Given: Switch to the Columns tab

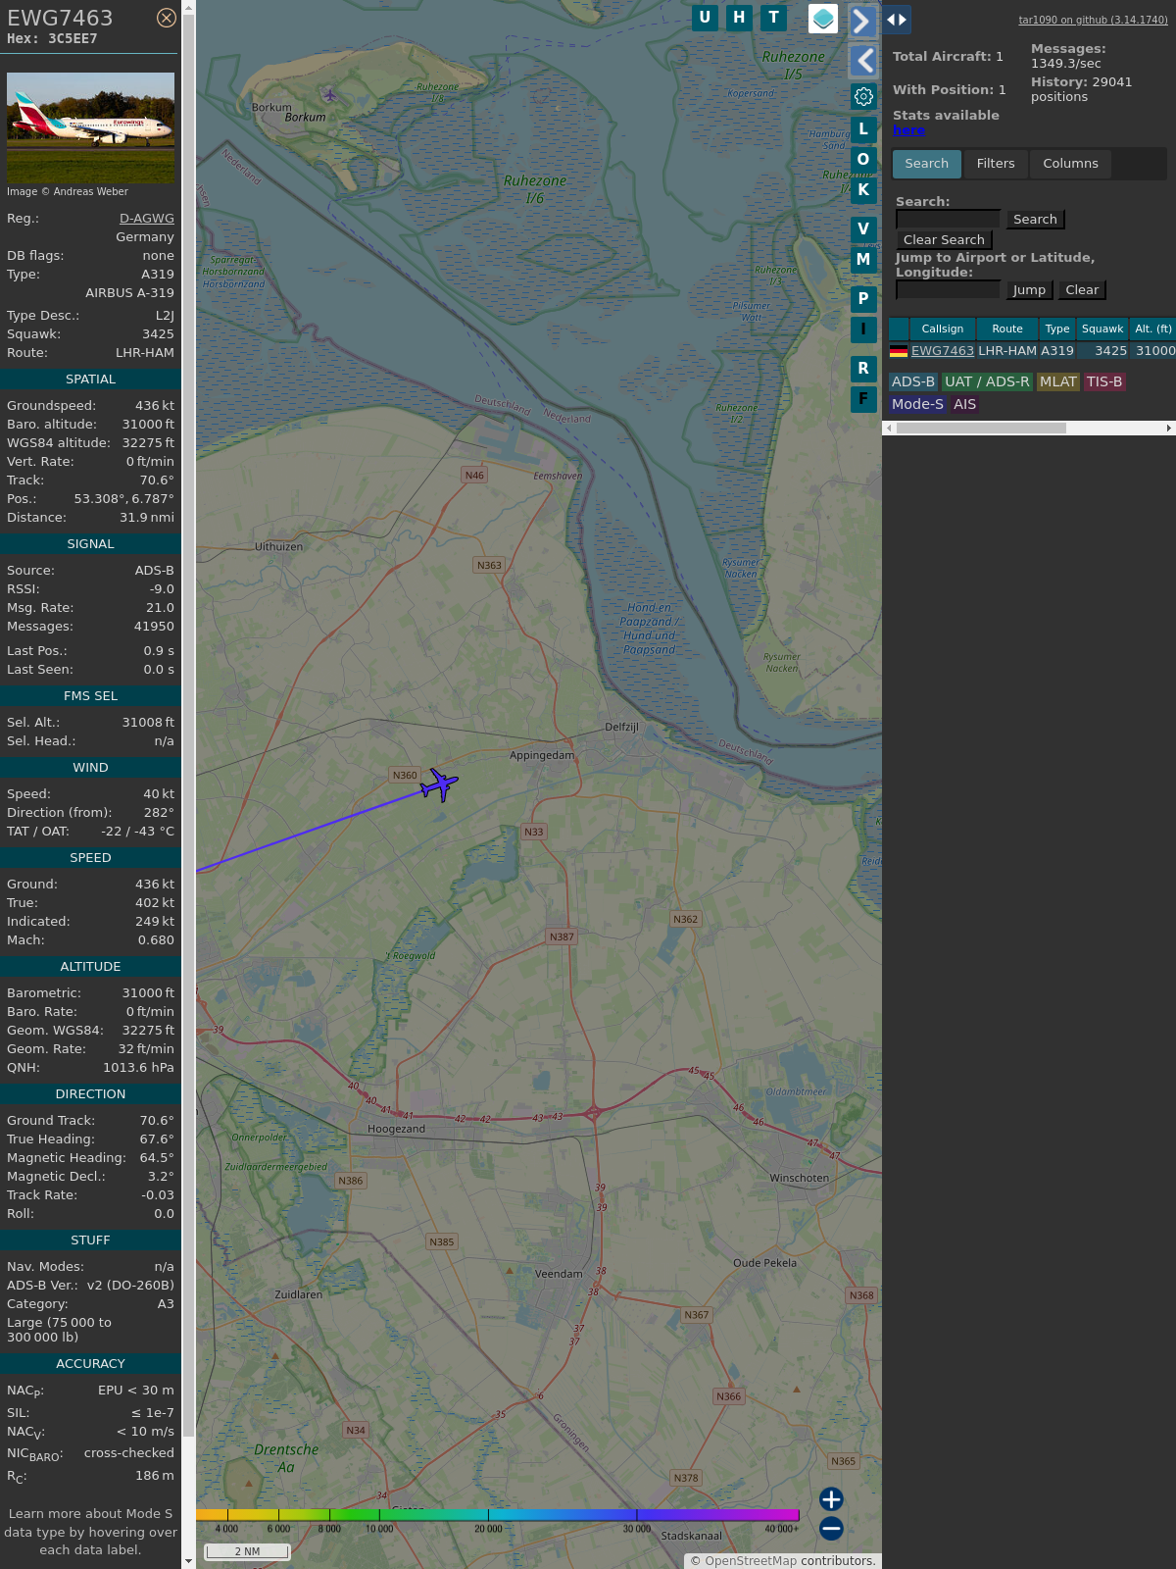Looking at the screenshot, I should click(1070, 164).
